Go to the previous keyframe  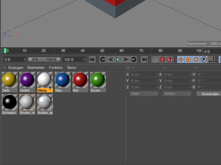(103, 59)
